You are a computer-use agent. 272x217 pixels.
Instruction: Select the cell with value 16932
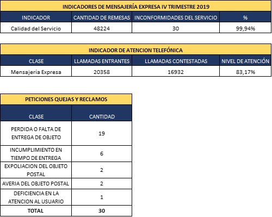176,72
